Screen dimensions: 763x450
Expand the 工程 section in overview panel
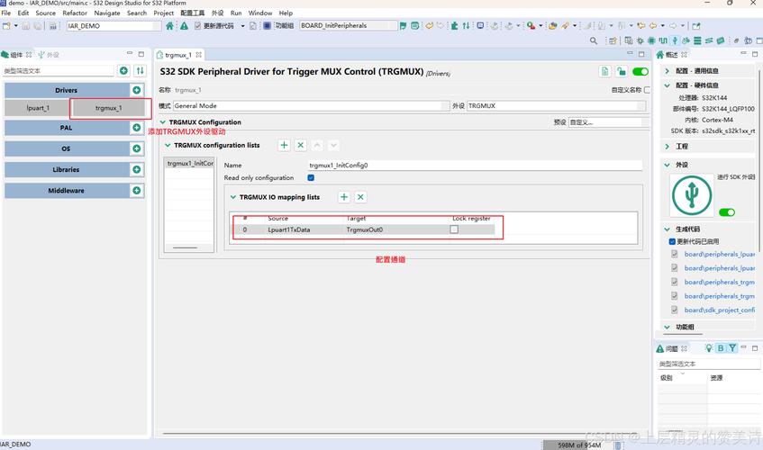[x=668, y=146]
